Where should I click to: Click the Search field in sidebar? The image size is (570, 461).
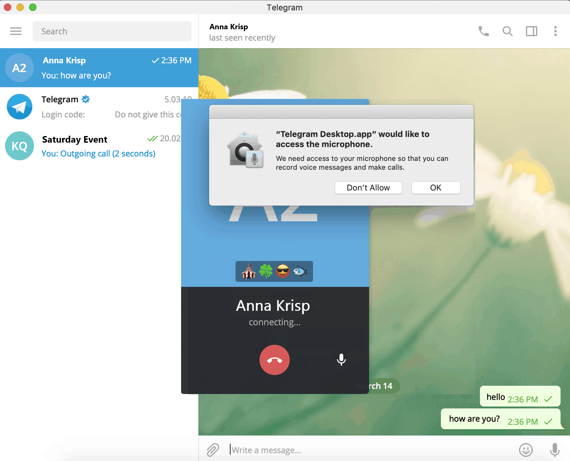pos(112,31)
